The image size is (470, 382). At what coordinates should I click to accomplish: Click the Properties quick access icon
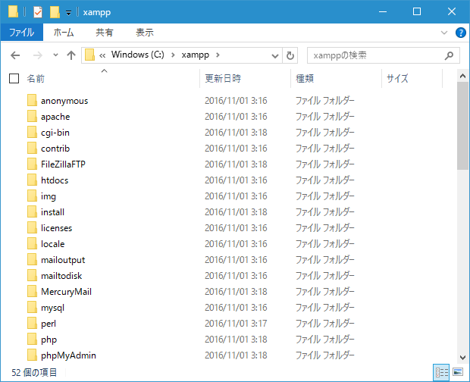[x=38, y=12]
